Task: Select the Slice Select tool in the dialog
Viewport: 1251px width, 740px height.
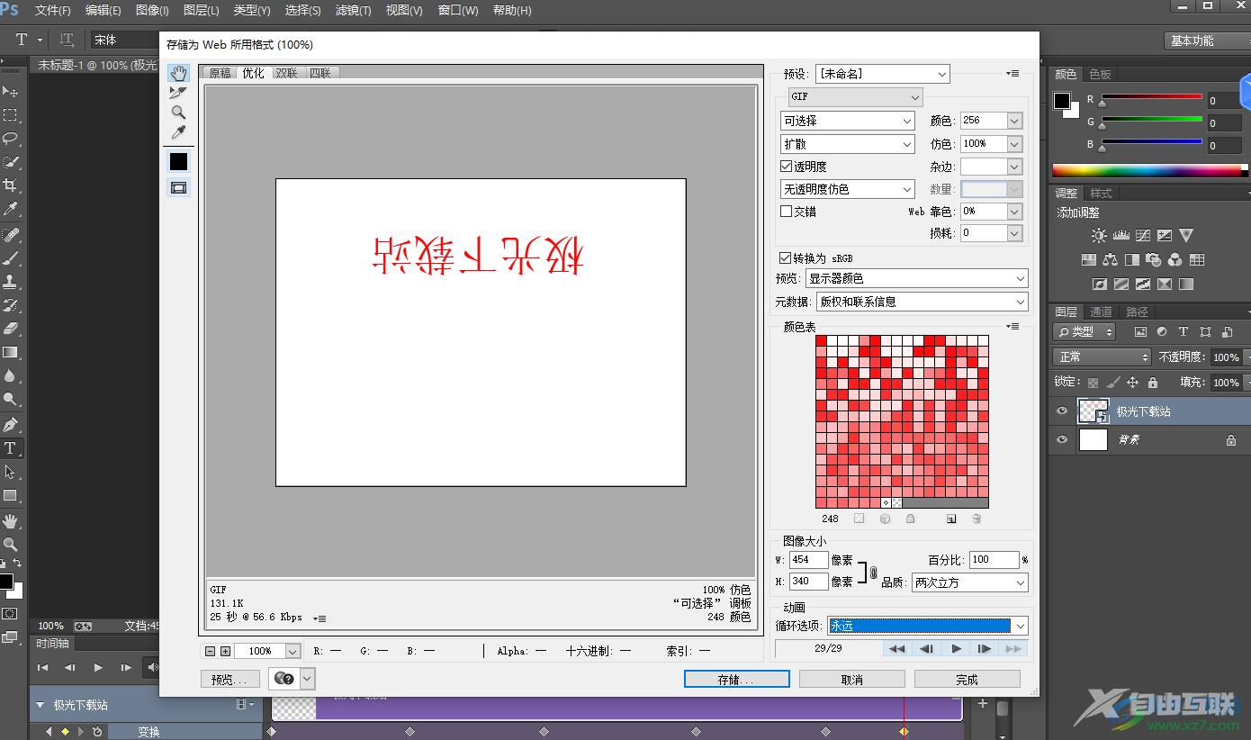Action: (178, 93)
